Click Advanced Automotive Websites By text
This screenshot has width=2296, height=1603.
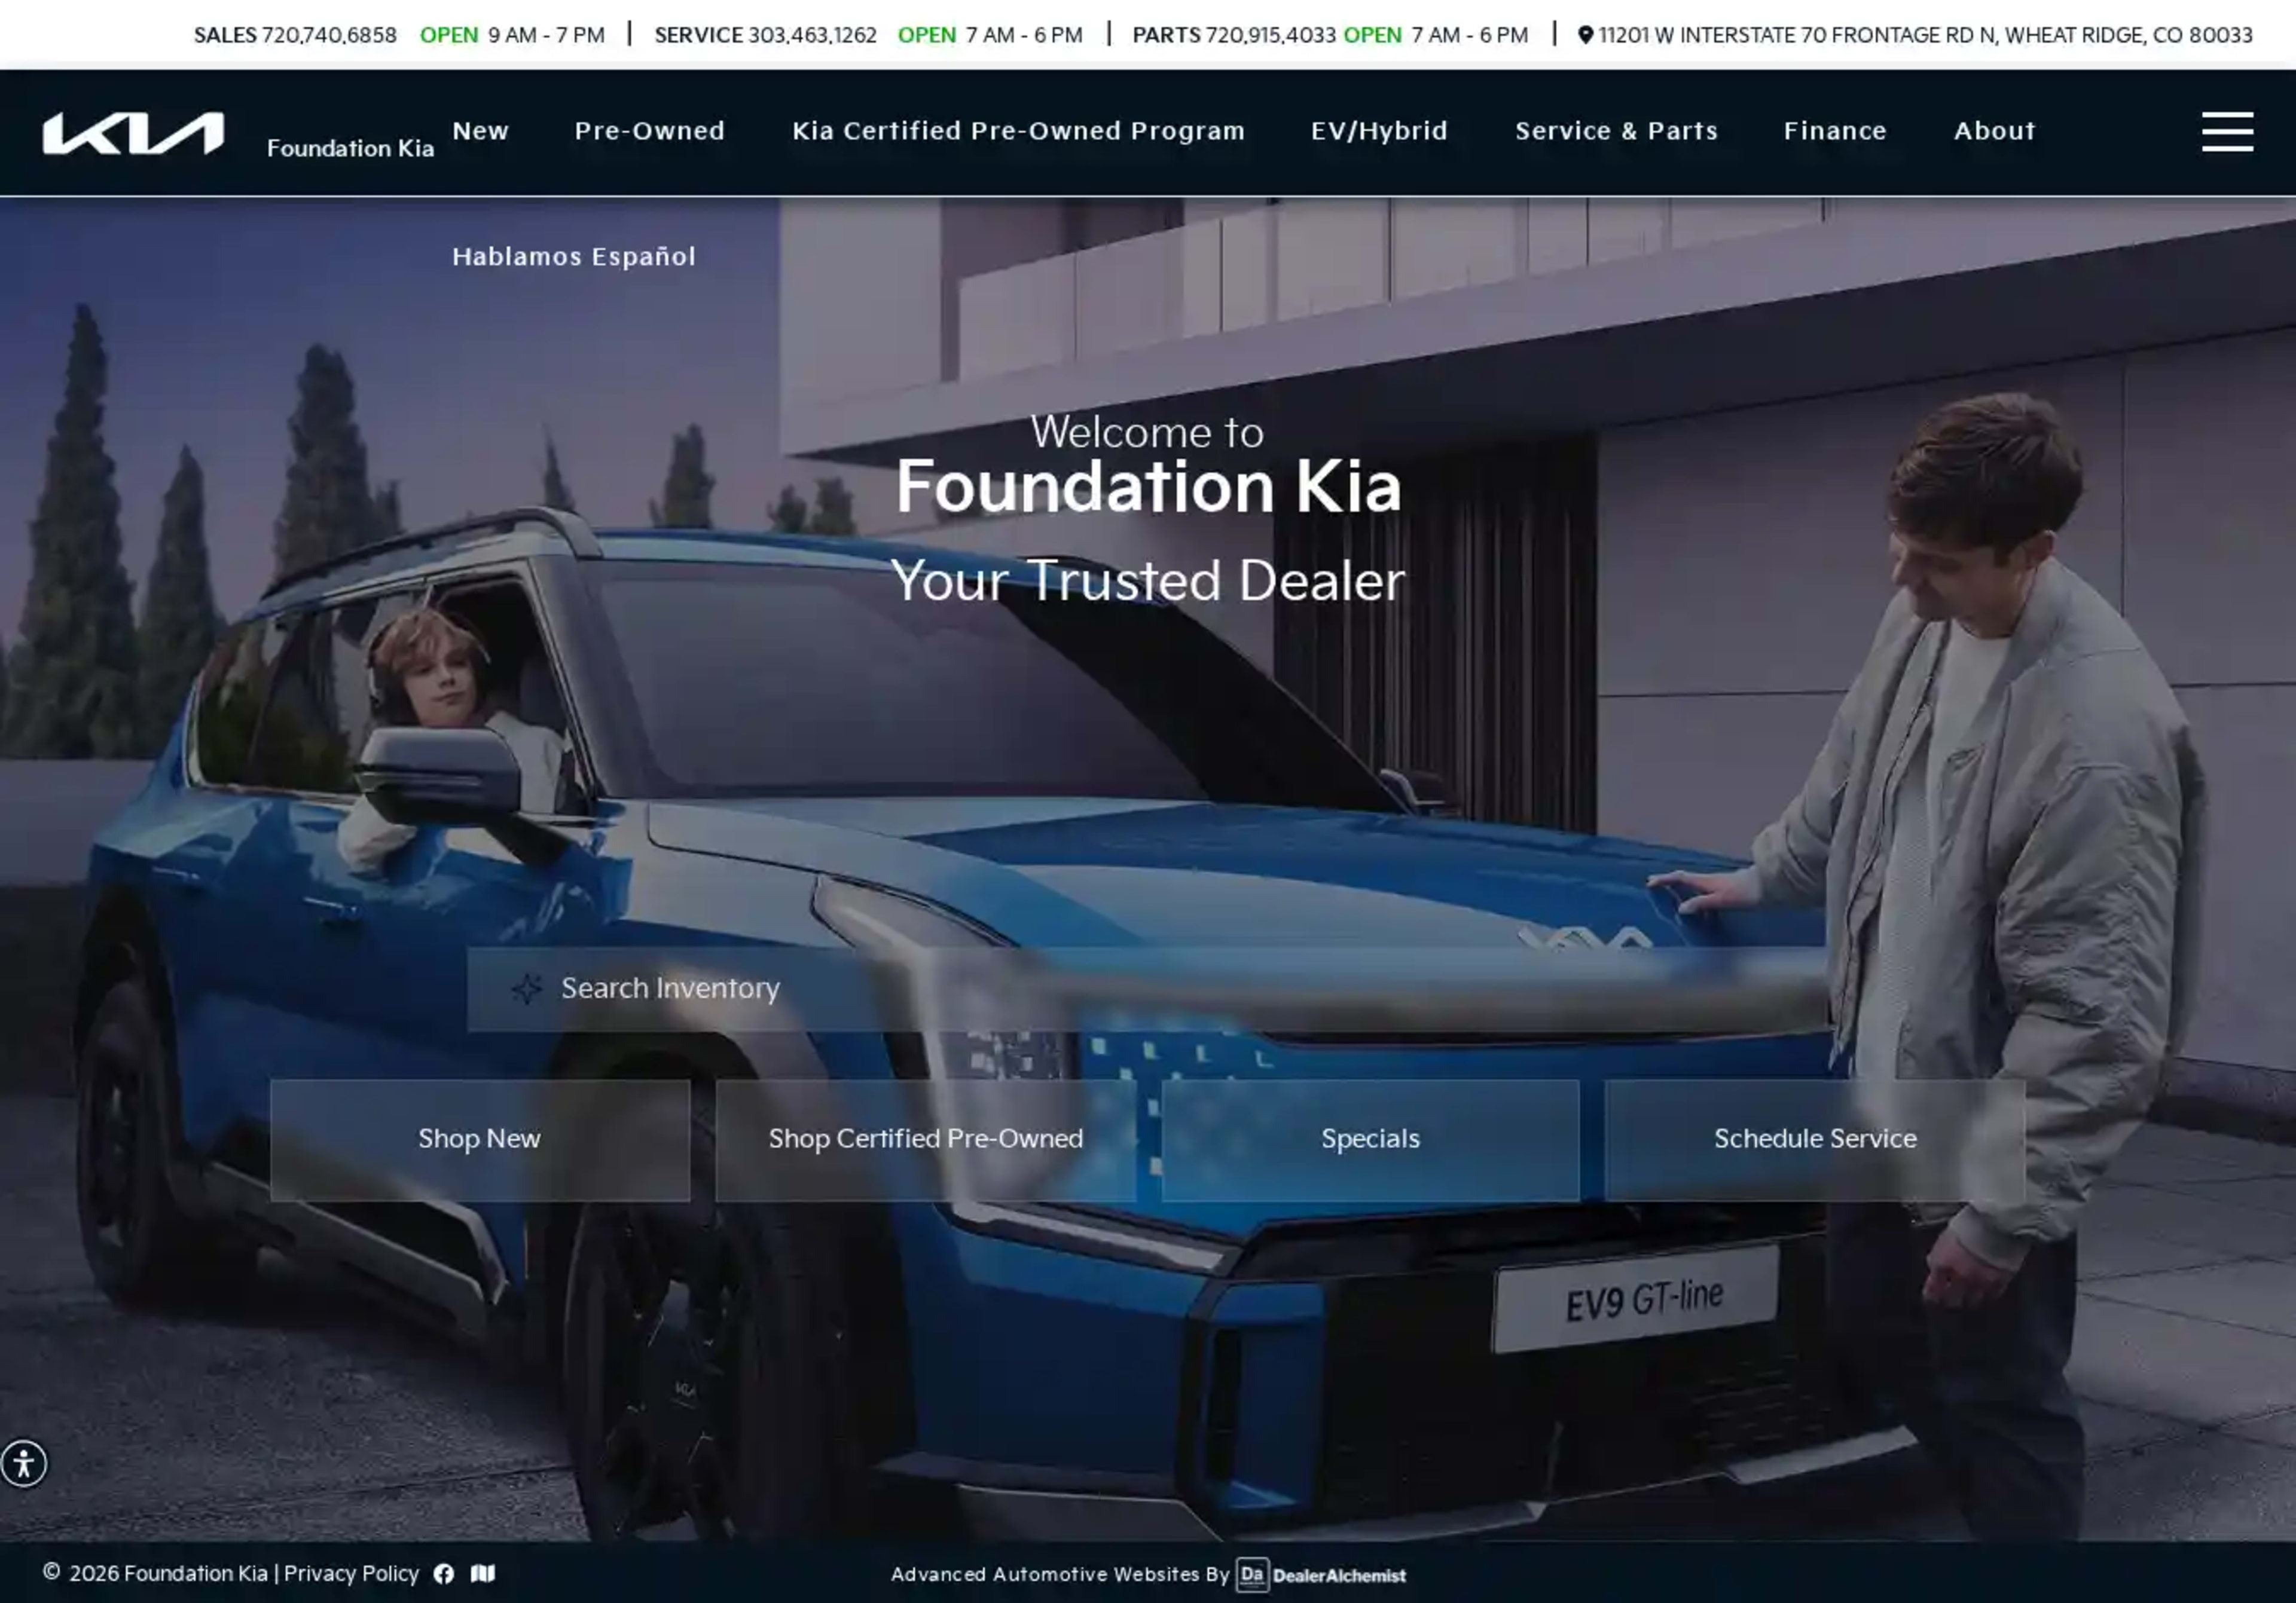tap(1060, 1575)
